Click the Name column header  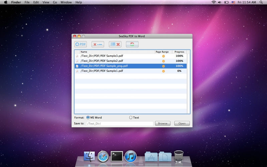click(x=117, y=52)
